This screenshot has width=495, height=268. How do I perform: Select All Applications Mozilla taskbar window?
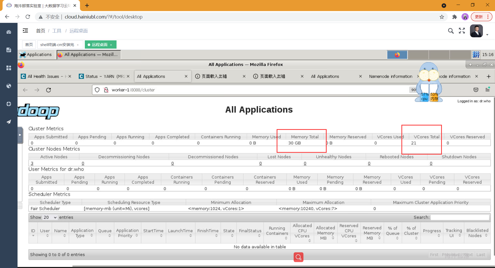point(89,55)
